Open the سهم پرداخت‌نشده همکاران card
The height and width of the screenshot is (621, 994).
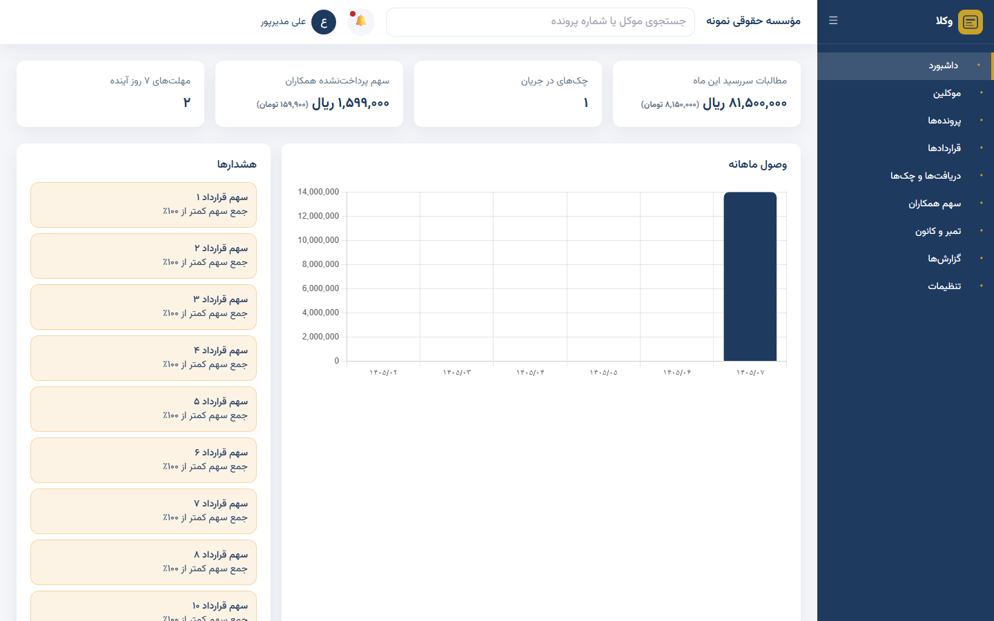pyautogui.click(x=309, y=94)
